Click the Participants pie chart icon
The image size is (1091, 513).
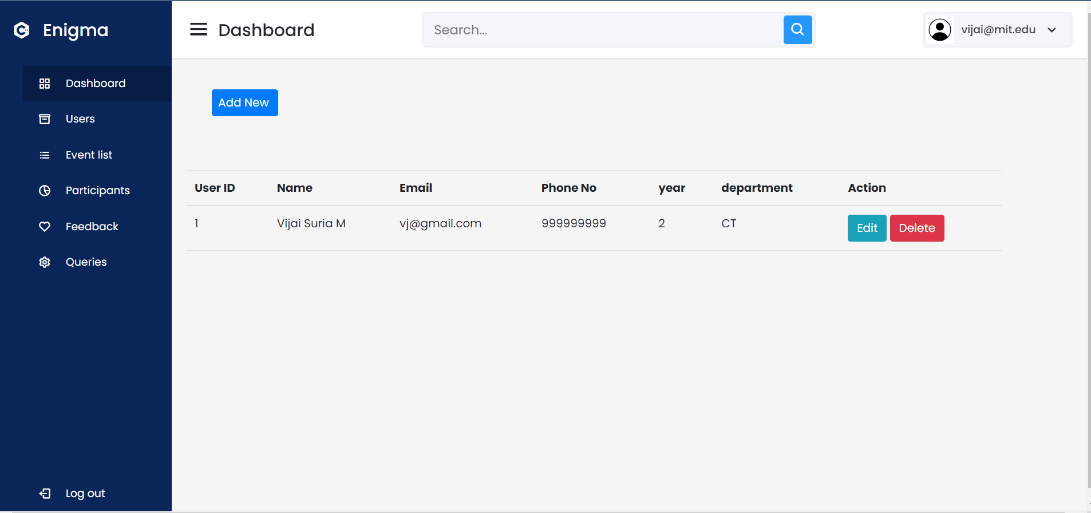(x=45, y=191)
